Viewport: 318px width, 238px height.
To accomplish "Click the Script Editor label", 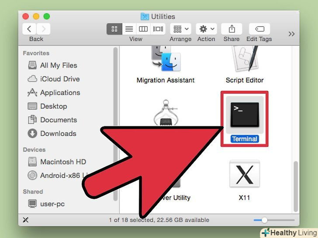I will [x=245, y=80].
